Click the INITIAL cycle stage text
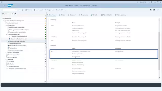Image resolution: width=162 pixels, height=91 pixels. (52, 26)
